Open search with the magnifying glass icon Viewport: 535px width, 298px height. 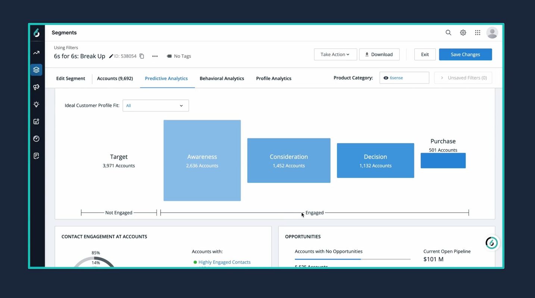point(448,32)
